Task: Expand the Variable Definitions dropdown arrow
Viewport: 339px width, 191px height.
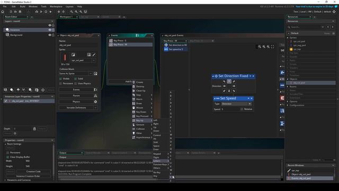Action: pyautogui.click(x=95, y=108)
